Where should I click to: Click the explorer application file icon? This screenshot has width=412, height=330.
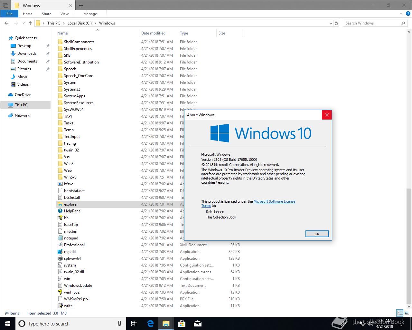coord(60,204)
